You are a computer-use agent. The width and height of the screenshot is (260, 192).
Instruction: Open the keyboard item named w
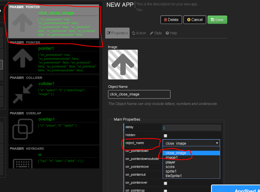click(x=54, y=157)
